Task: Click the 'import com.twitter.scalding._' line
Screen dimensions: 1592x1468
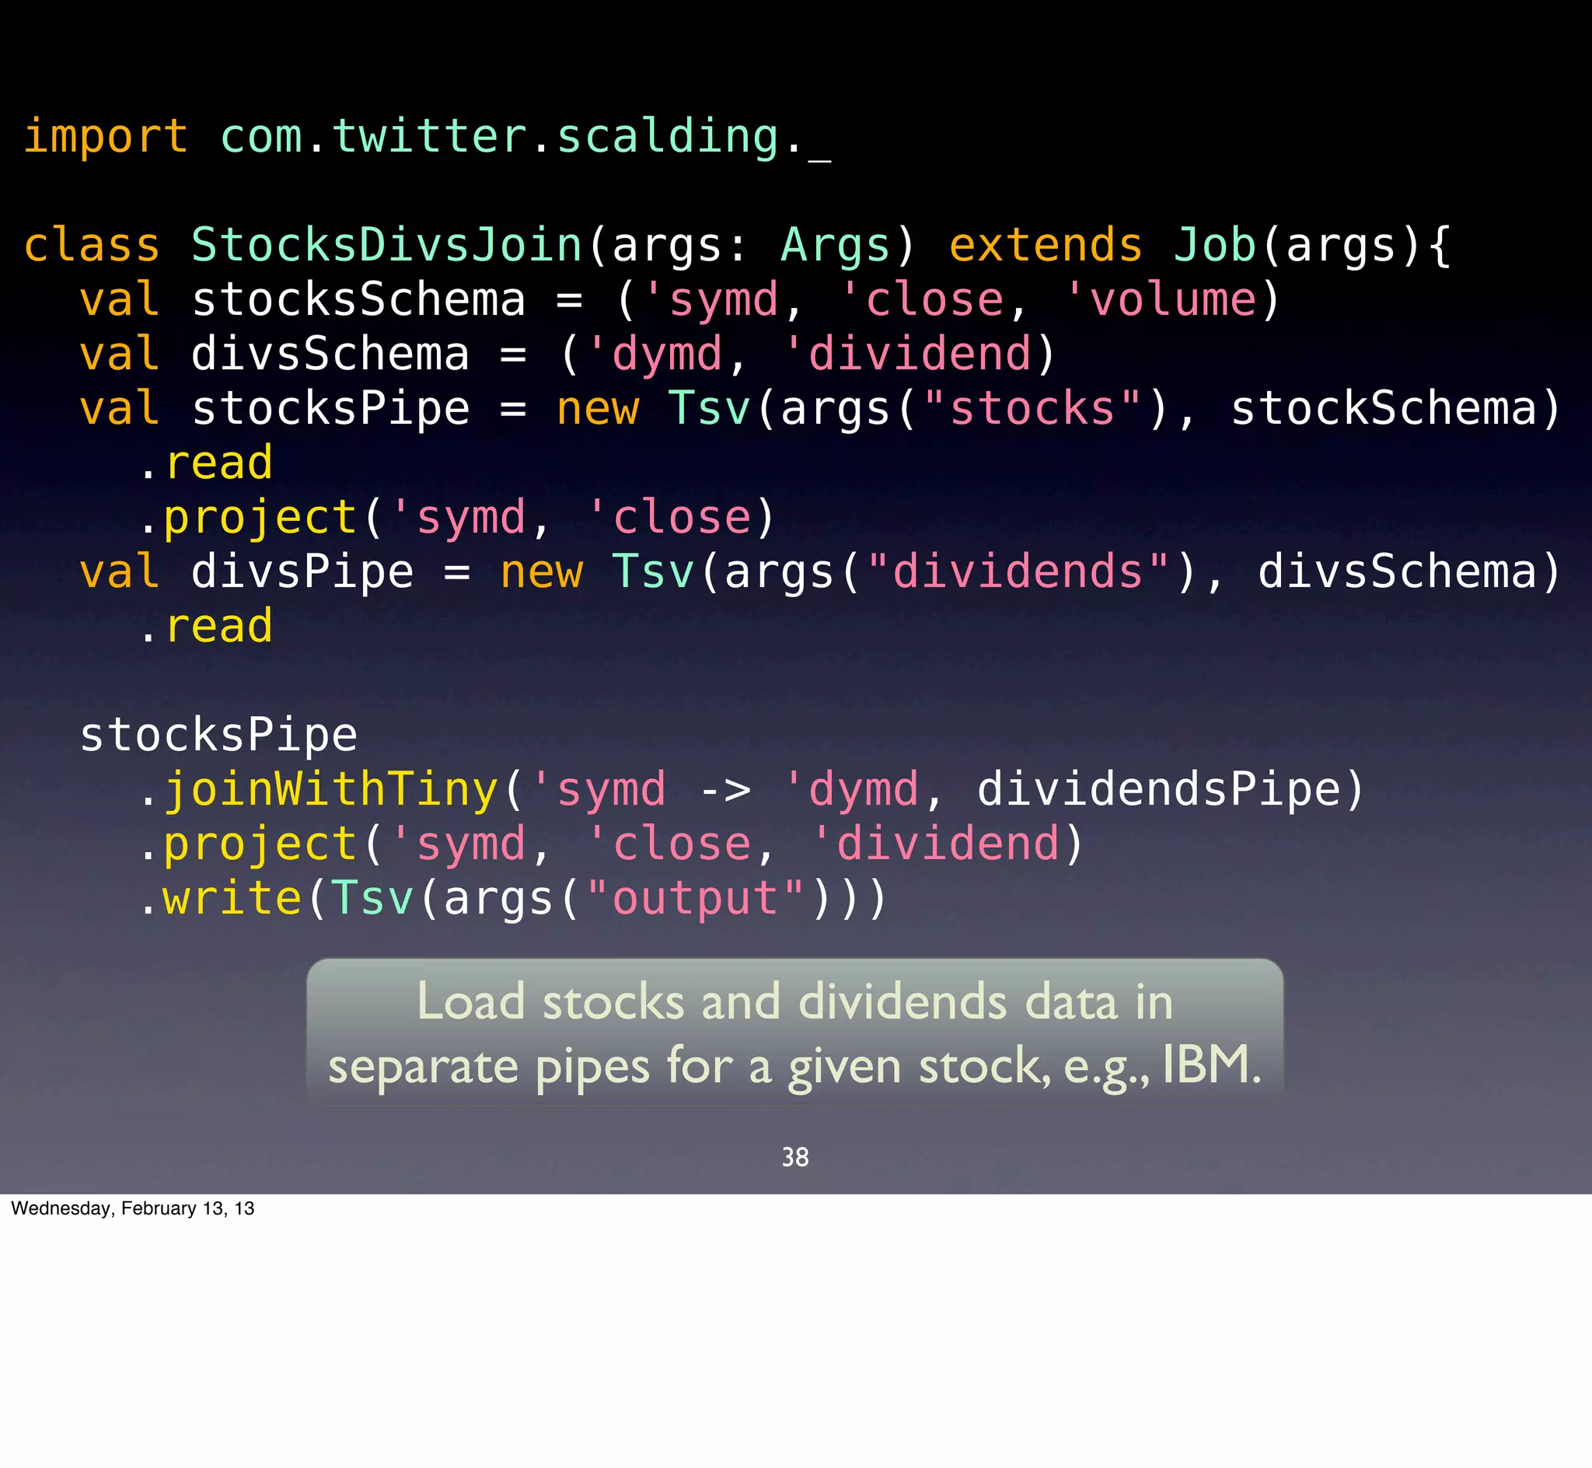Action: [x=428, y=137]
